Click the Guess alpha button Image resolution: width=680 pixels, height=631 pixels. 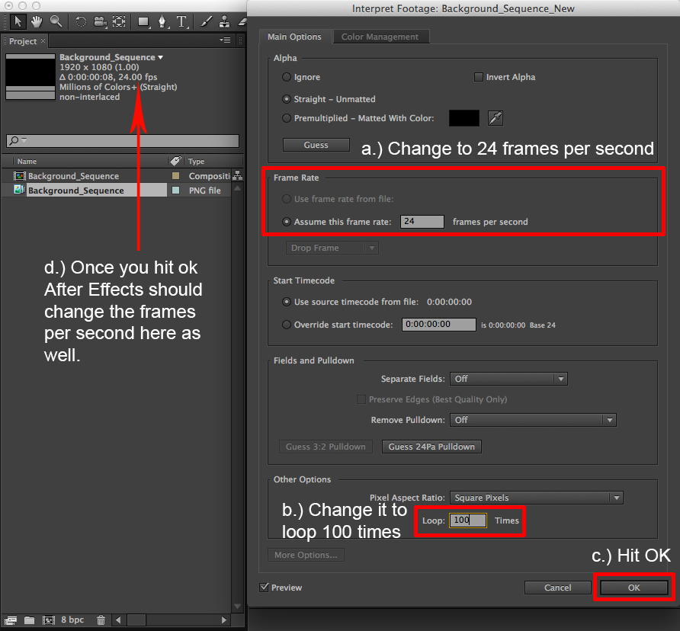coord(316,145)
